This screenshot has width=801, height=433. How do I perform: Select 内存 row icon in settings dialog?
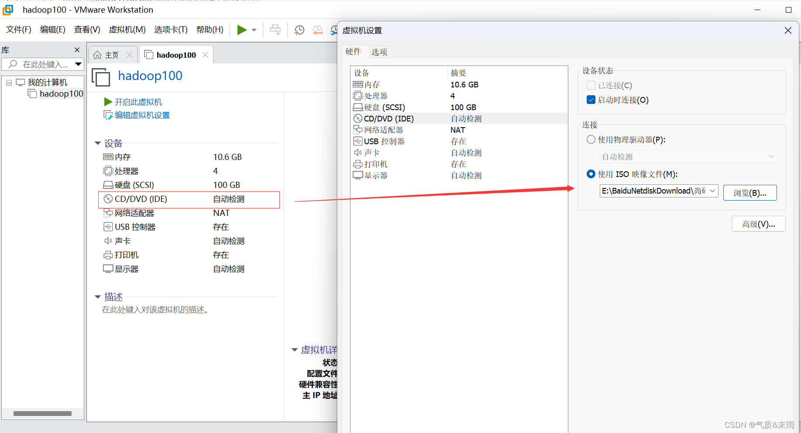(x=358, y=84)
